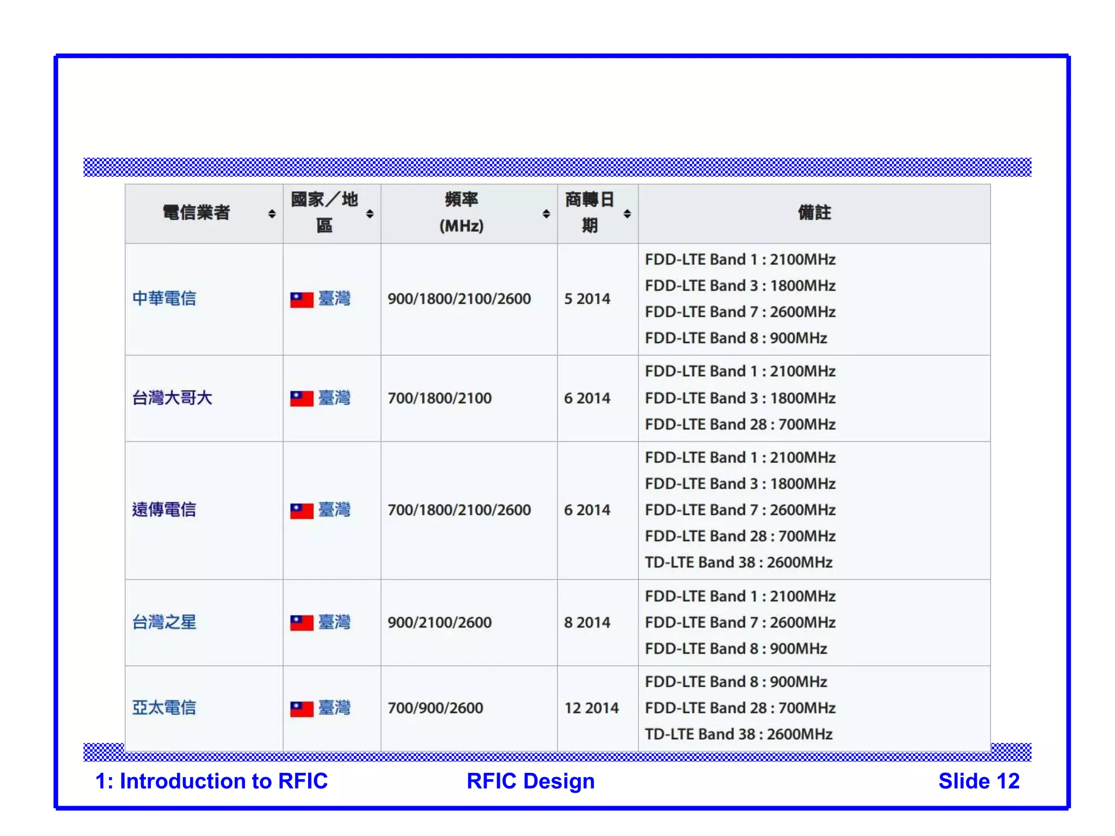Click Taiwan flag in 中華電信 row

pyautogui.click(x=302, y=299)
